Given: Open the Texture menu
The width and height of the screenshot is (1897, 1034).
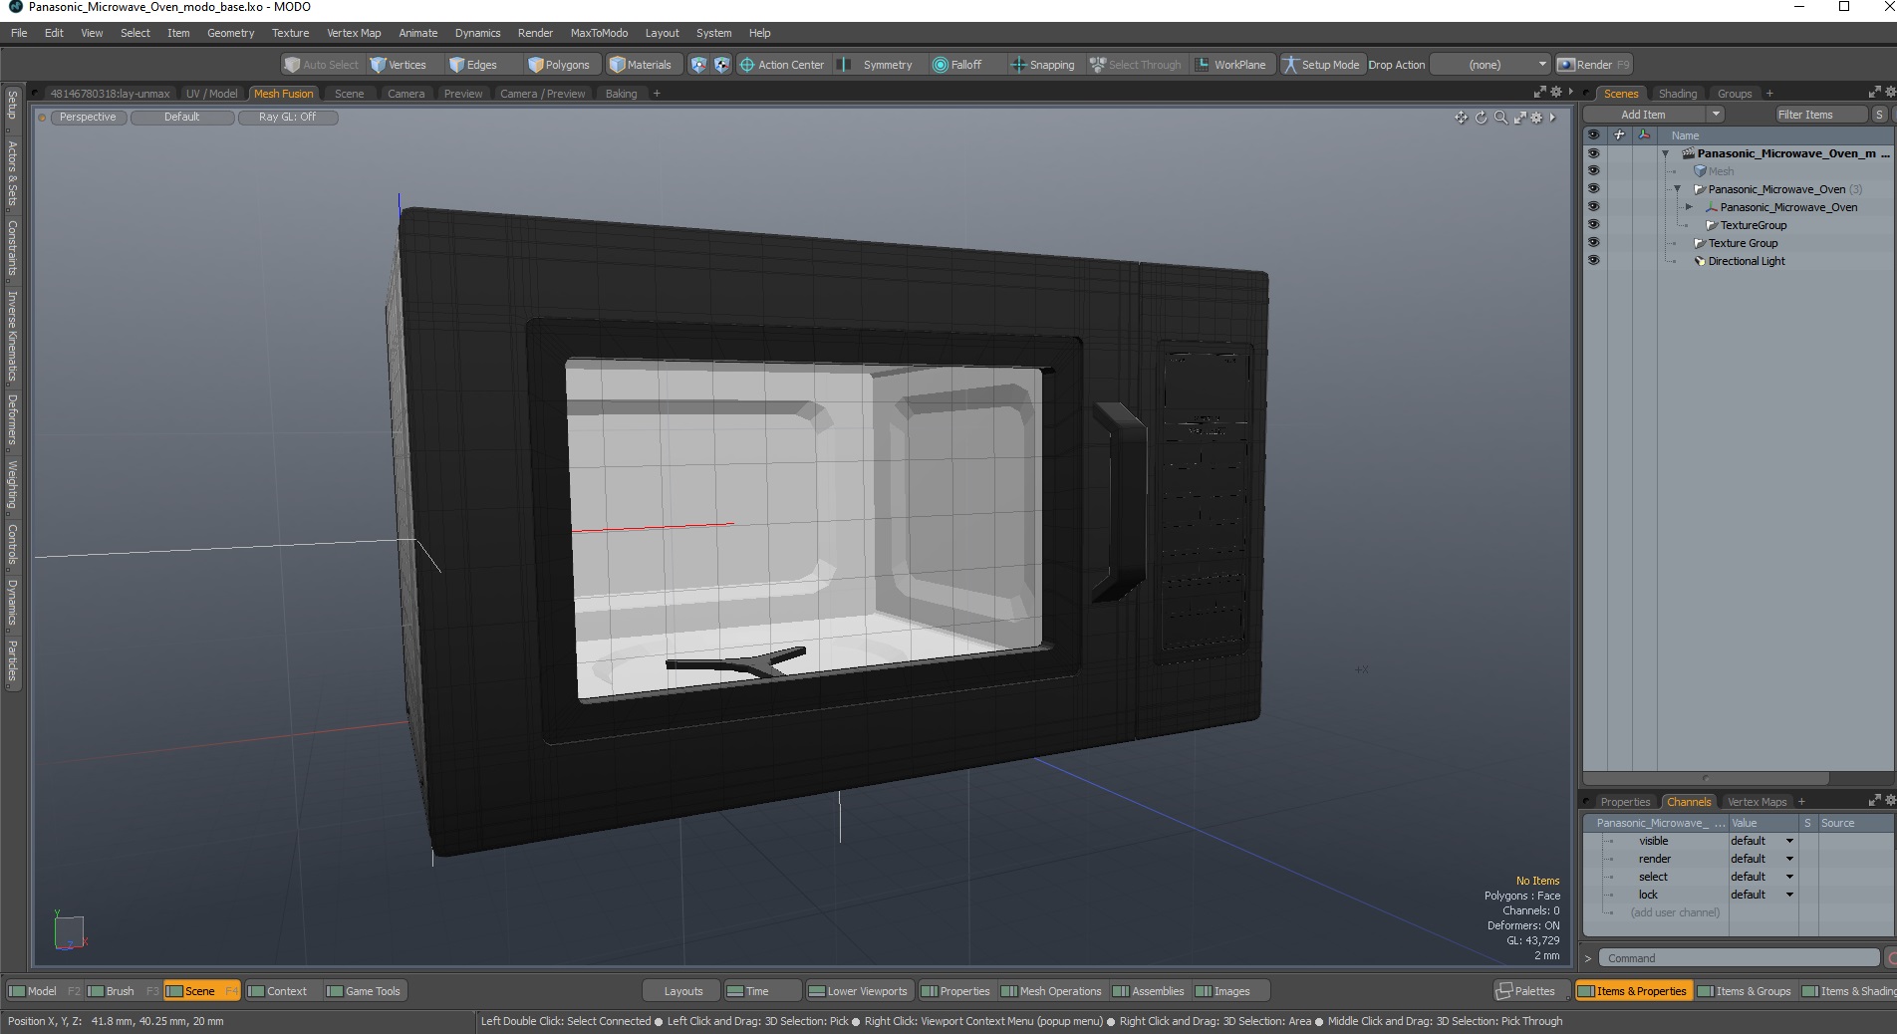Looking at the screenshot, I should click(x=290, y=33).
